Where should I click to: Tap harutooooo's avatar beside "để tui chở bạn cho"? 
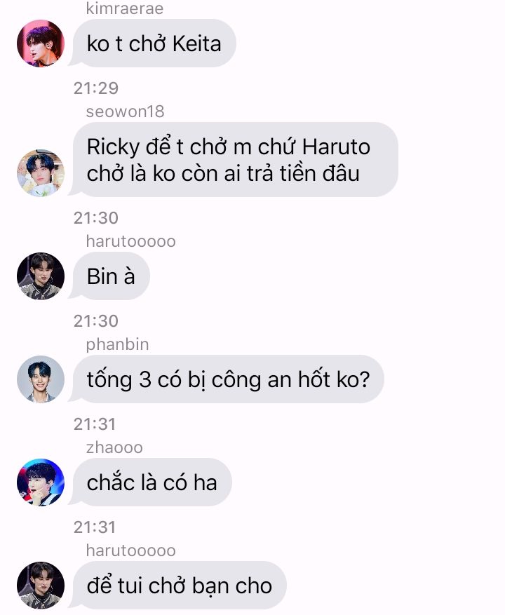[x=41, y=585]
